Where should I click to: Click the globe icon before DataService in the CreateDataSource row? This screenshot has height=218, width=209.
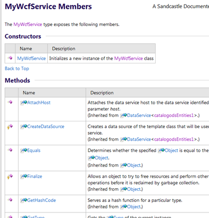tap(124, 140)
